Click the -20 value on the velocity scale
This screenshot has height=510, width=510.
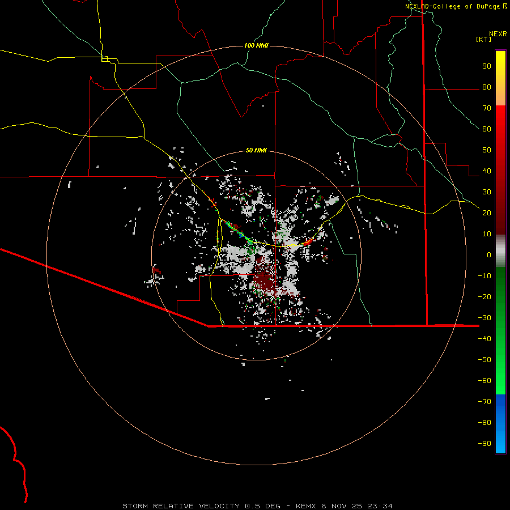point(484,297)
